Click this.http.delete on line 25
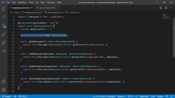Image resolution: width=175 pixels, height=98 pixels. point(41,82)
